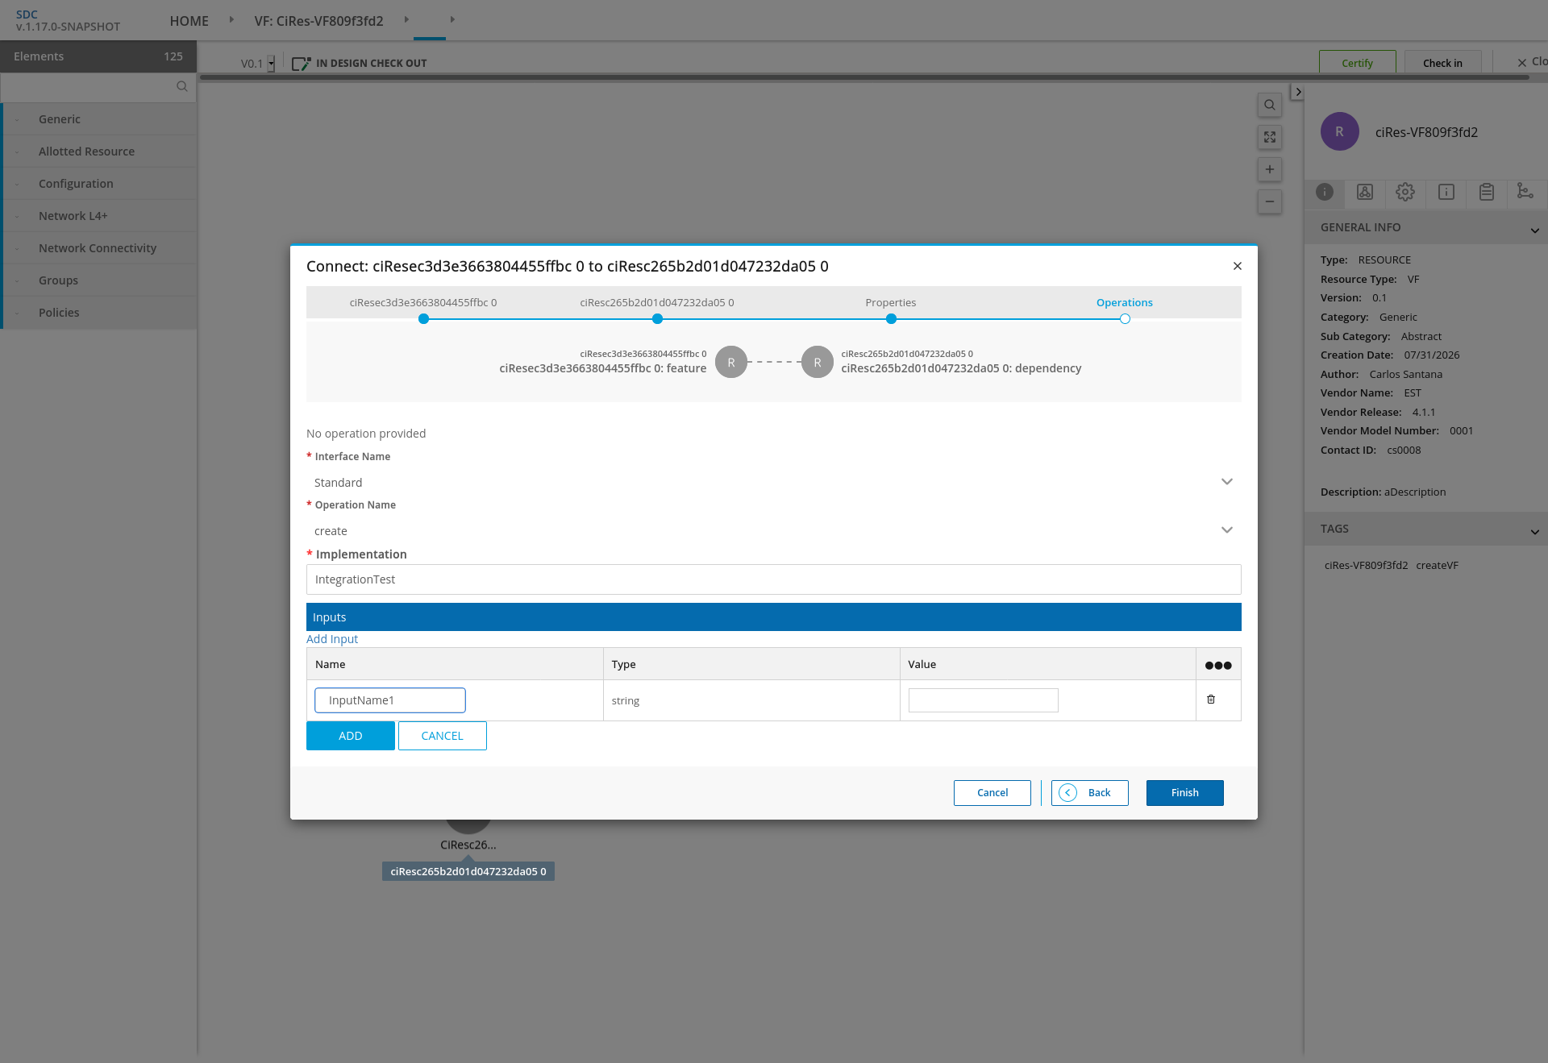Click VF: CiRes-VF809f3fd2 breadcrumb
Screen dimensions: 1548x1063
(x=318, y=21)
